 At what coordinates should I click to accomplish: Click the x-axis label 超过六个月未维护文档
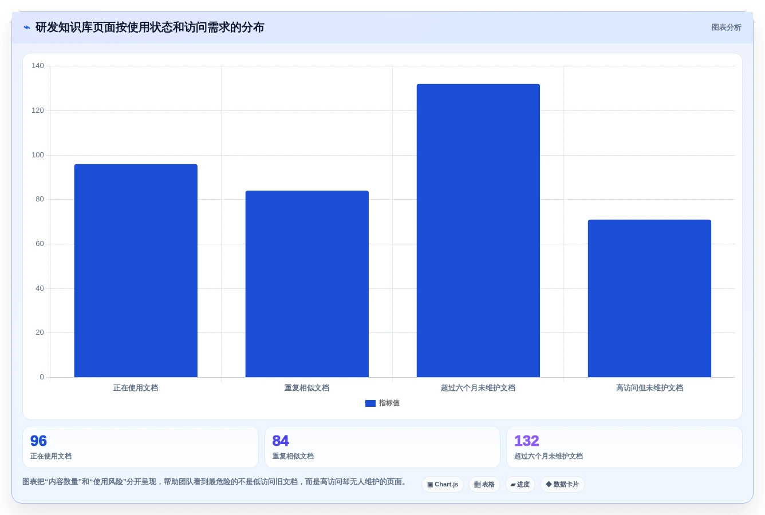(x=478, y=388)
